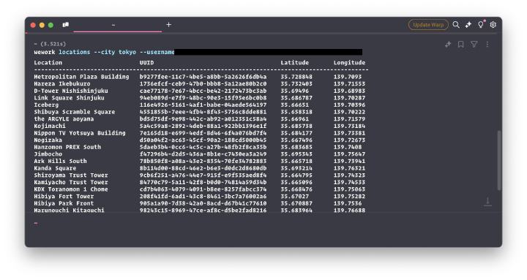Click latitude 35.732403 of Hareza Ikebukuro
527x280 pixels.
296,83
